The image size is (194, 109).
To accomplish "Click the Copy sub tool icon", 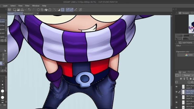I will (2, 41).
